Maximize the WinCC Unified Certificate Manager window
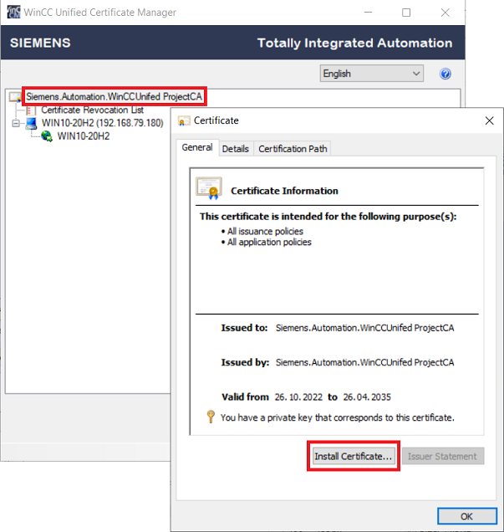Screen dimensions: 504x532 coord(406,13)
